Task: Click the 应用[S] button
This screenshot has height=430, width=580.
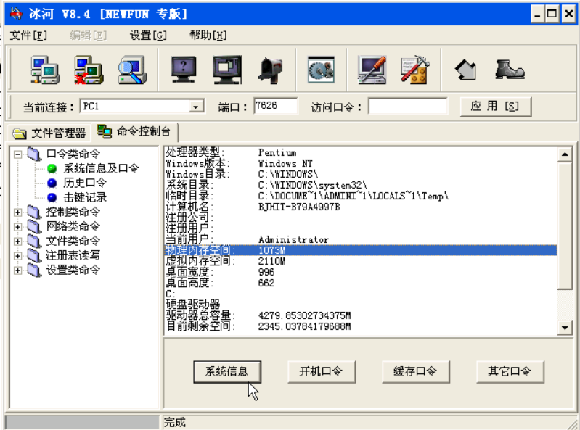Action: click(495, 107)
